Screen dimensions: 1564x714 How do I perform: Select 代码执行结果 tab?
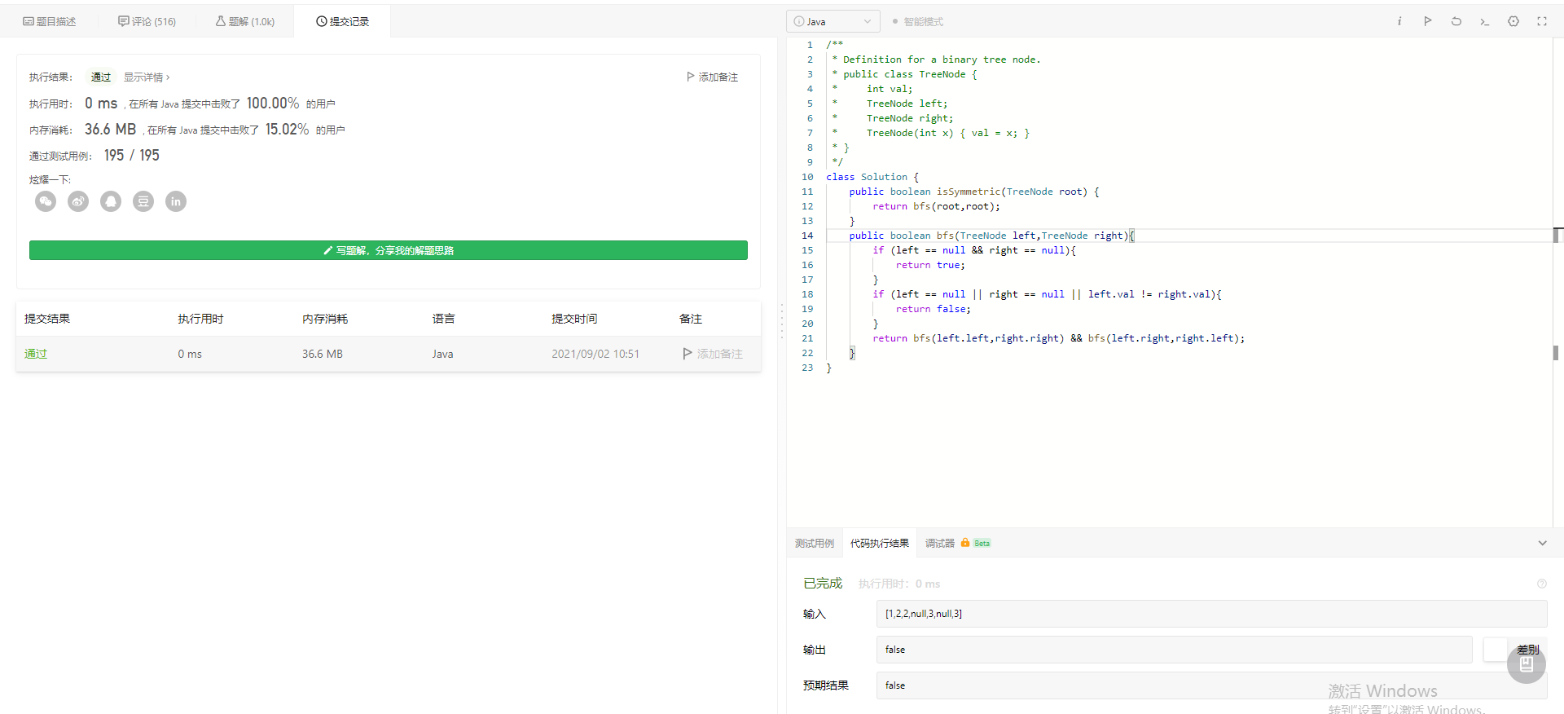click(880, 543)
